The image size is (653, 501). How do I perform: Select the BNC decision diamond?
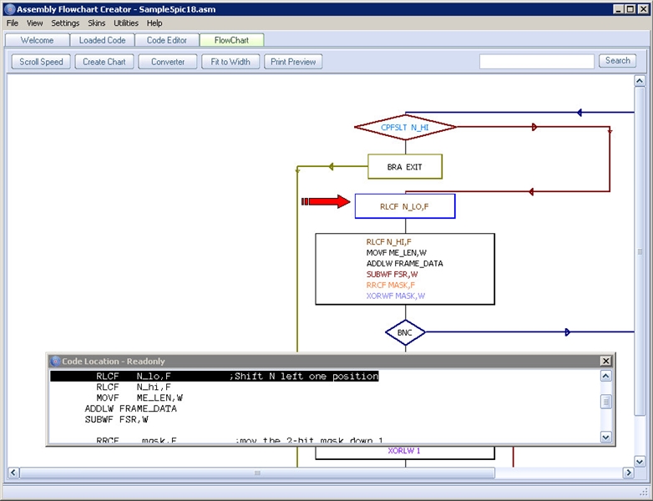405,333
